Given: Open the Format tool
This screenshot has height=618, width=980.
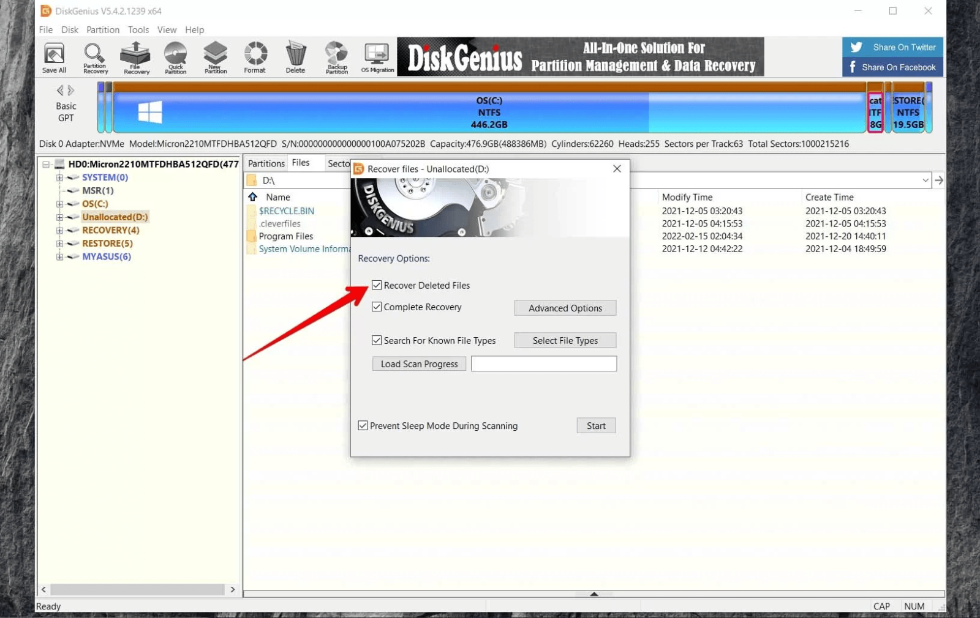Looking at the screenshot, I should coord(255,57).
